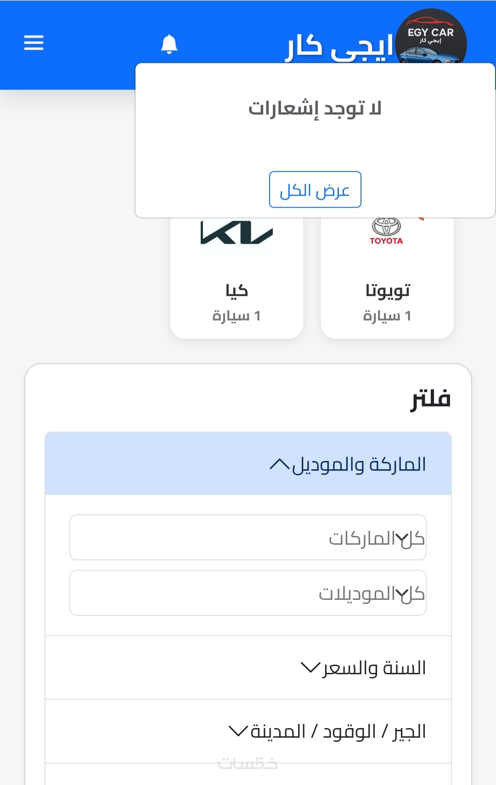Select the تويوتا brand name

pyautogui.click(x=387, y=290)
